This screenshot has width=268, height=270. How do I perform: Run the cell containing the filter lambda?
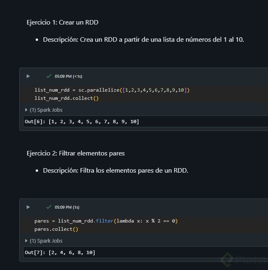[28, 207]
